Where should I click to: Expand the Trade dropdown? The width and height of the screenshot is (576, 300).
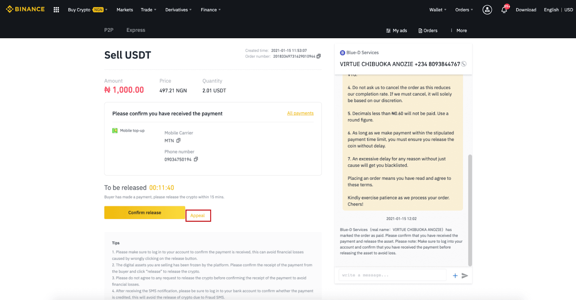click(x=149, y=10)
